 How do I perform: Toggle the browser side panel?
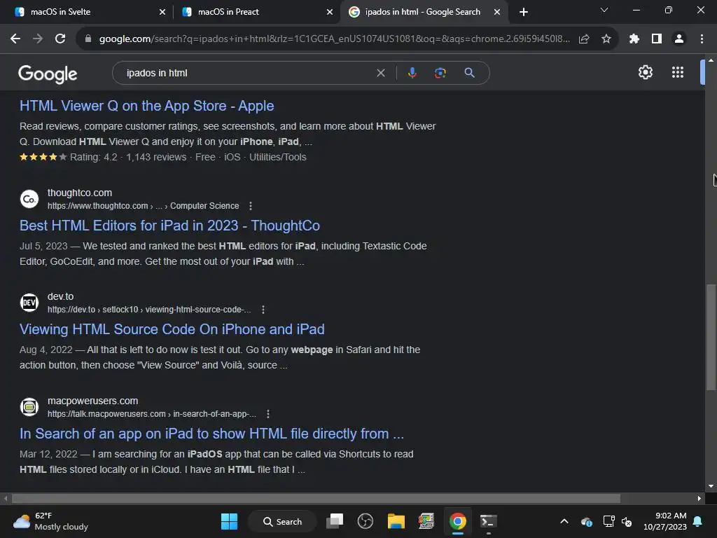657,39
